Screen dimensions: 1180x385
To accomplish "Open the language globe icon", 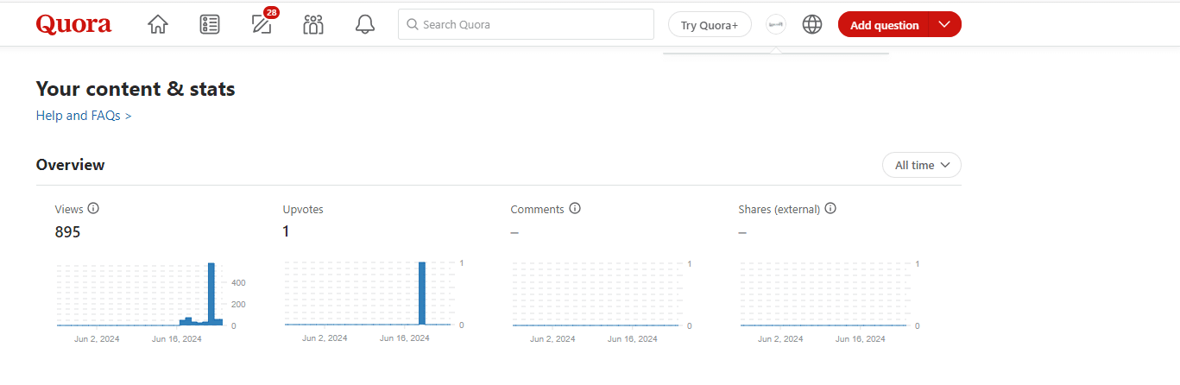I will coord(812,25).
